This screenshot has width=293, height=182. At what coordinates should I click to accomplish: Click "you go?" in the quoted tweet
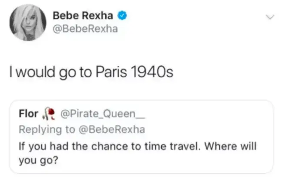[x=37, y=160]
